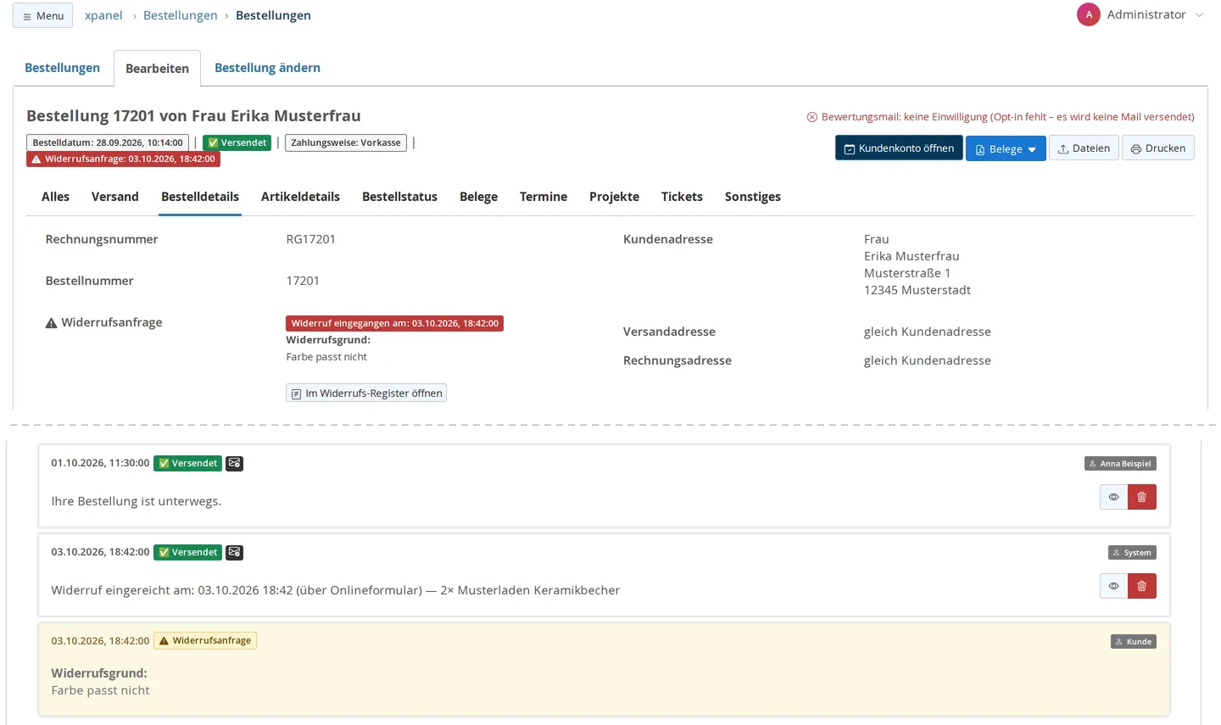Screen dimensions: 1221x725
Task: Expand the Administrator user dropdown chevron
Action: pyautogui.click(x=1199, y=15)
